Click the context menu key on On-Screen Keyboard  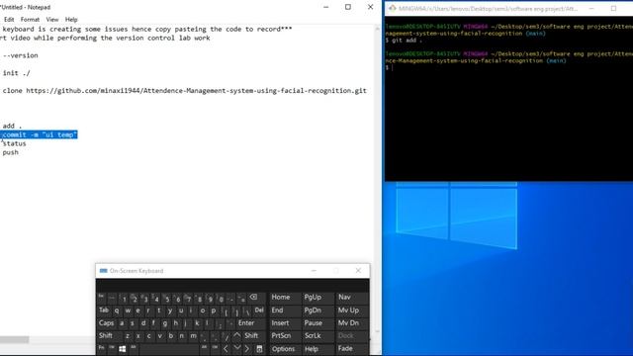[259, 349]
